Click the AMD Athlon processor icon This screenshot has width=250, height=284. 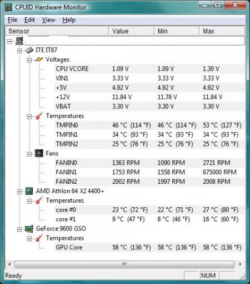point(29,191)
